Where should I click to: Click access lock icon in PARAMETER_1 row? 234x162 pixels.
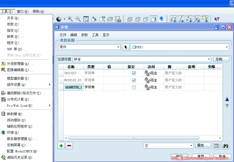(147, 87)
